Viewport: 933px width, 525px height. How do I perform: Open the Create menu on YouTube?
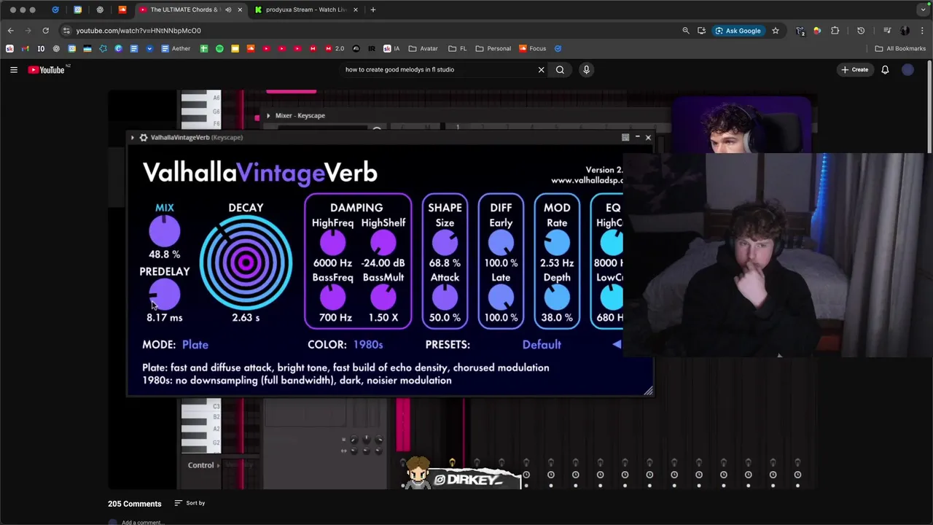pos(854,70)
